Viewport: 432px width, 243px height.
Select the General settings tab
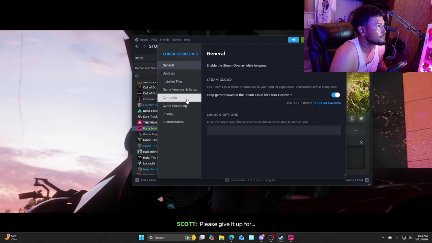tap(179, 65)
